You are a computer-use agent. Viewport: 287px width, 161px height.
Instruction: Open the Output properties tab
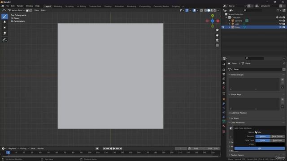tap(224, 74)
